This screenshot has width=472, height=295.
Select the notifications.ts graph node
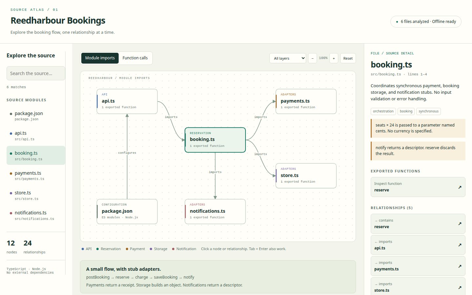tap(215, 211)
